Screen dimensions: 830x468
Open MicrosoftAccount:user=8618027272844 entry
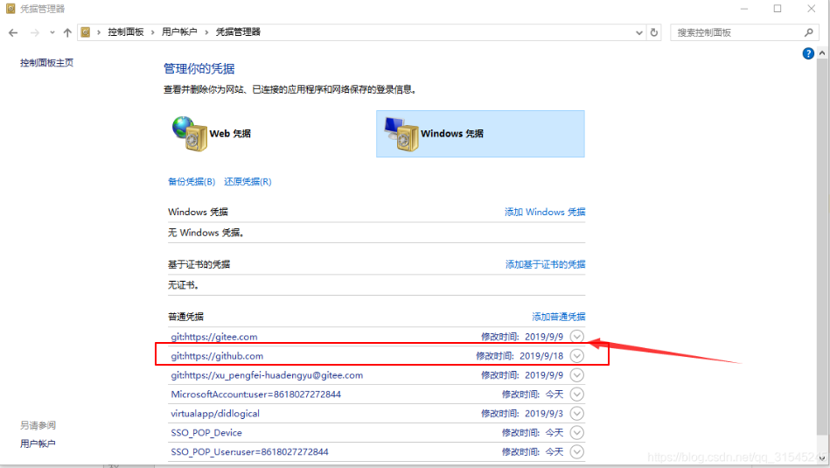point(255,395)
